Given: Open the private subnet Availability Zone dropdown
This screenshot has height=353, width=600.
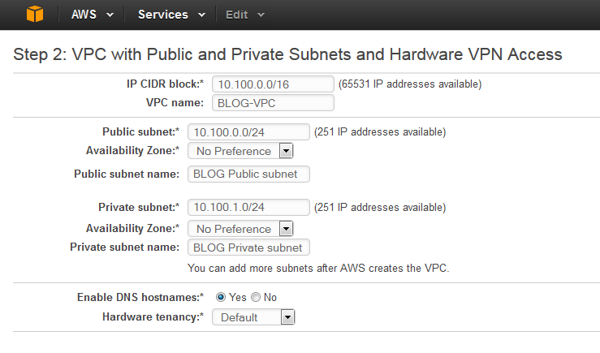Looking at the screenshot, I should coord(240,229).
